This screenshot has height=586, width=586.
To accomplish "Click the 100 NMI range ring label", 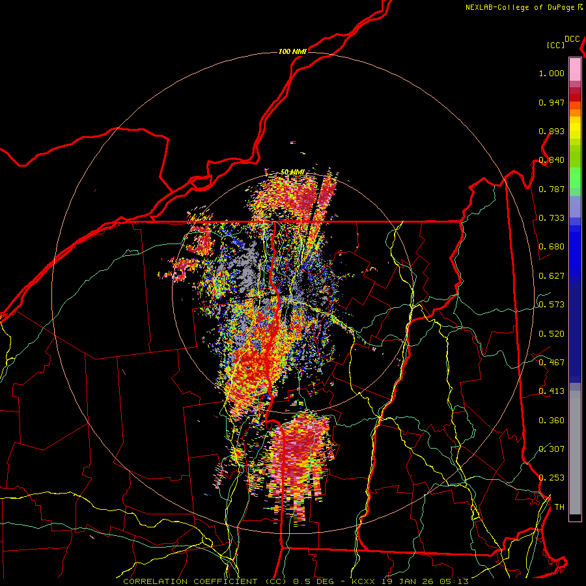I will tap(292, 51).
